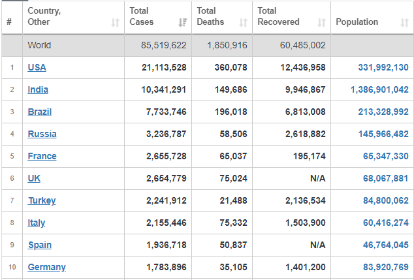Click the # rank column header
The width and height of the screenshot is (414, 280).
pyautogui.click(x=9, y=22)
